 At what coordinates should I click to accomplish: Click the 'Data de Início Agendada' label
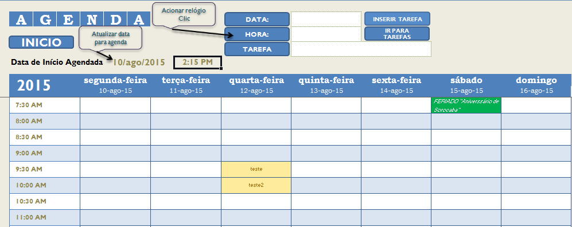(x=57, y=62)
